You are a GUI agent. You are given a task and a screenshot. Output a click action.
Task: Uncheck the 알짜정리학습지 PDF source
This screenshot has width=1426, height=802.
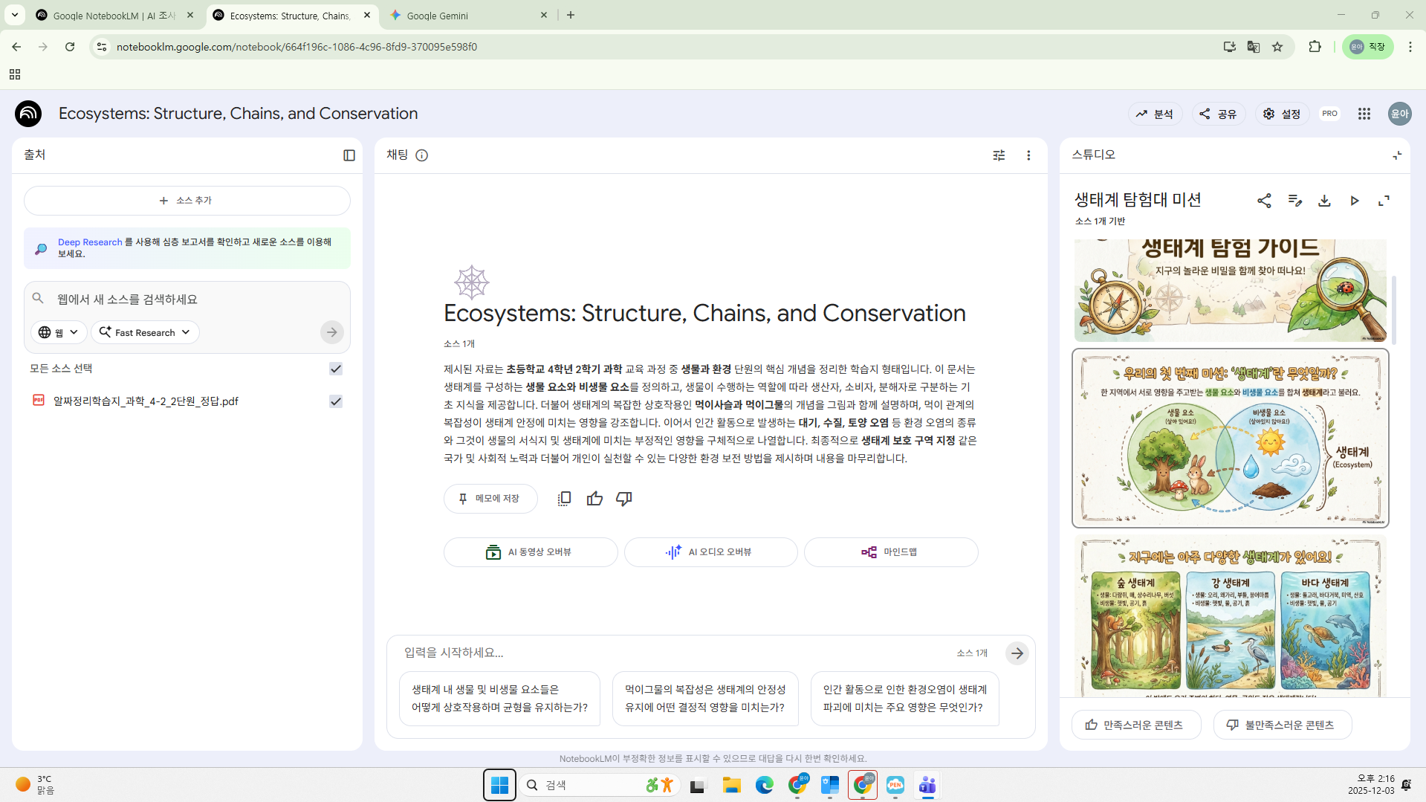coord(335,401)
